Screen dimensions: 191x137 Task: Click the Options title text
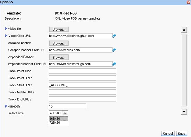tap(6, 2)
